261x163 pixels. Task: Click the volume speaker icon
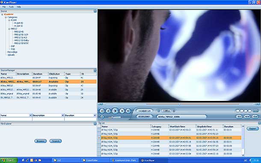[102, 117]
